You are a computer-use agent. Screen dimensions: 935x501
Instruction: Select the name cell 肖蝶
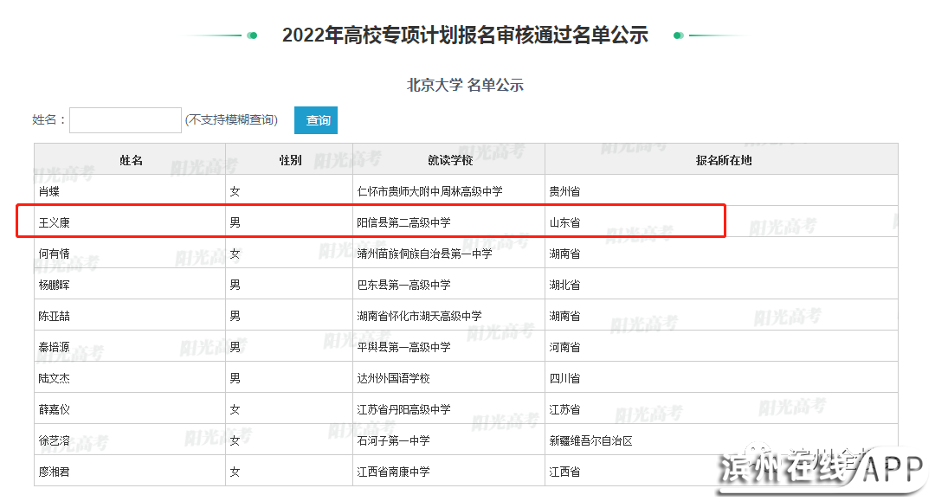49,191
